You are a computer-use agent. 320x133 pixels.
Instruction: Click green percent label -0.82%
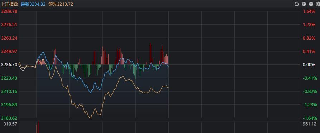pyautogui.click(x=310, y=92)
